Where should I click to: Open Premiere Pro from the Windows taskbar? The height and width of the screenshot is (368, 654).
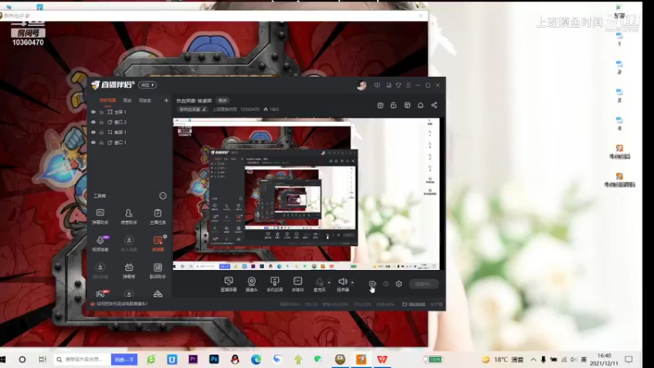click(193, 359)
